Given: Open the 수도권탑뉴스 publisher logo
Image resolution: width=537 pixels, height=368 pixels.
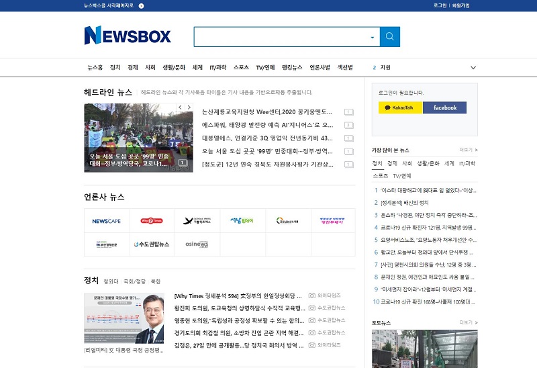Looking at the screenshot, I should 152,244.
